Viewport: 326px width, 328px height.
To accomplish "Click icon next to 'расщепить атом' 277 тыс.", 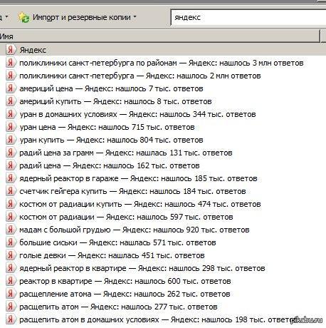I will click(x=11, y=307).
